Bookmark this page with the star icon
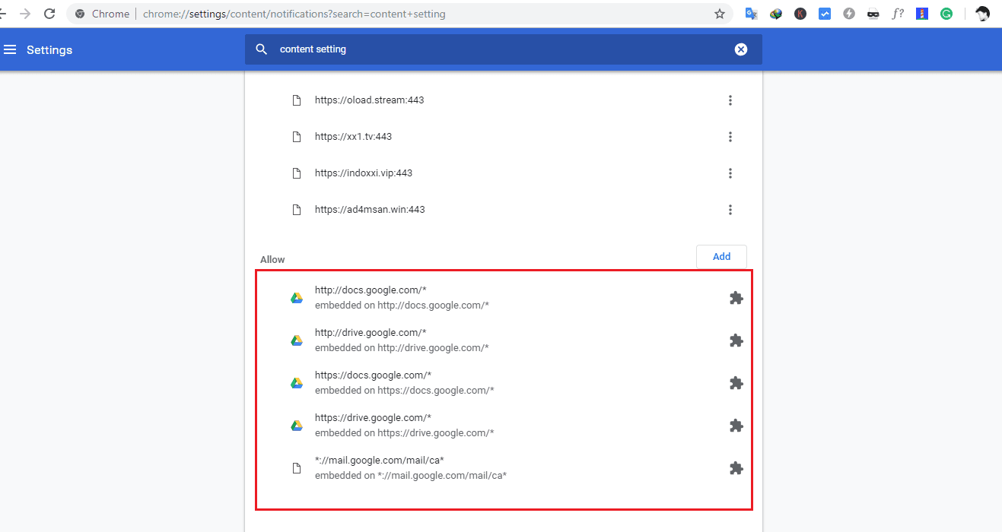The image size is (1002, 532). click(x=720, y=14)
